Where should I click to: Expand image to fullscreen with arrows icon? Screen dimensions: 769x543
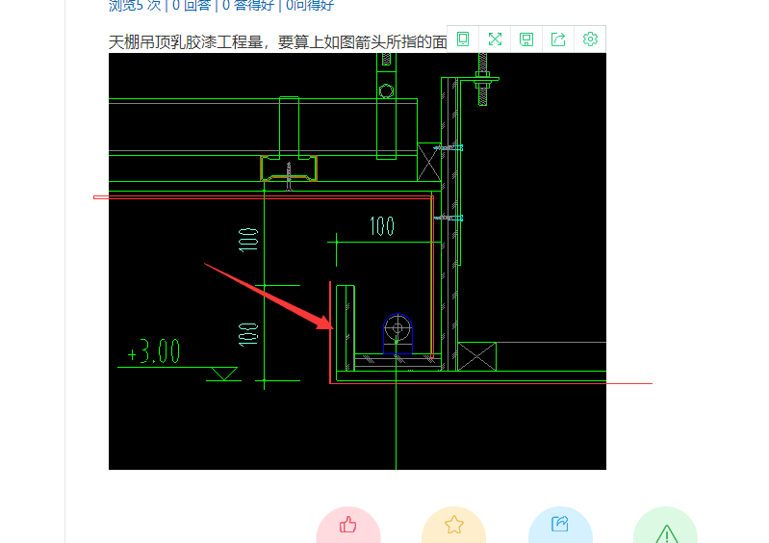pos(495,39)
